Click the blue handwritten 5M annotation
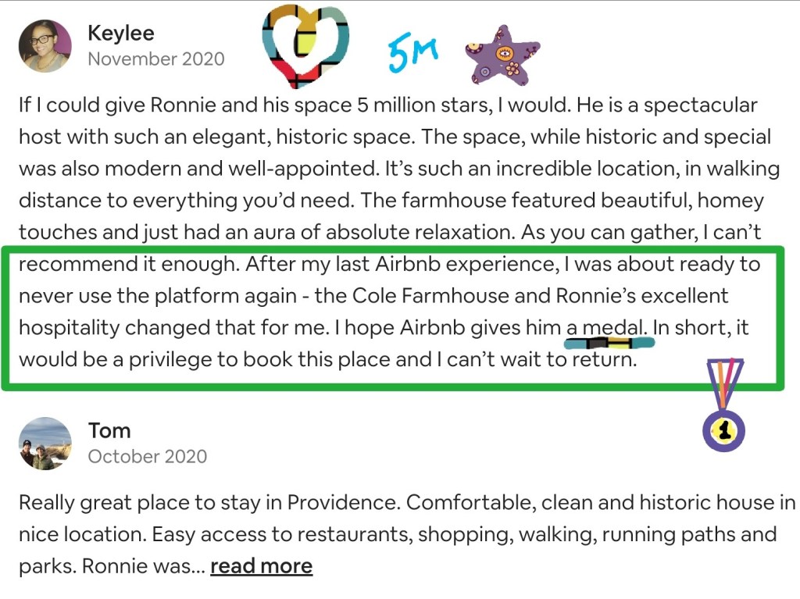The height and width of the screenshot is (599, 800). coord(413,55)
